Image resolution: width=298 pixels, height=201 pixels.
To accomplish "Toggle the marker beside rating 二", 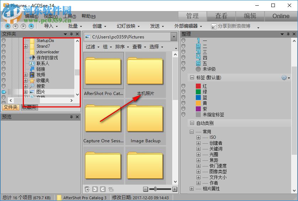I will coord(183,46).
